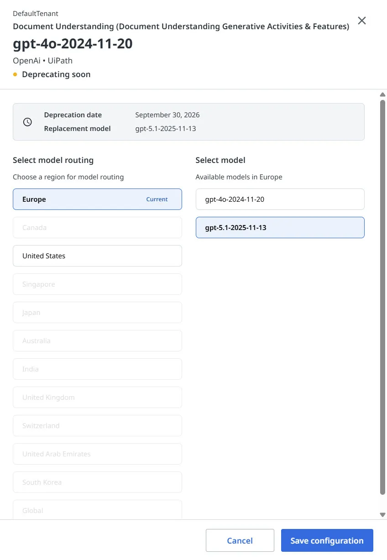Choose India for model routing
The width and height of the screenshot is (387, 560).
(97, 369)
